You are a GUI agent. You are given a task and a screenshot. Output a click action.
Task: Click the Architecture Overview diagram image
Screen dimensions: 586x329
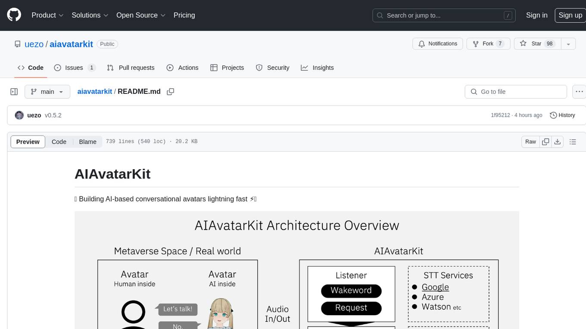[x=297, y=270]
